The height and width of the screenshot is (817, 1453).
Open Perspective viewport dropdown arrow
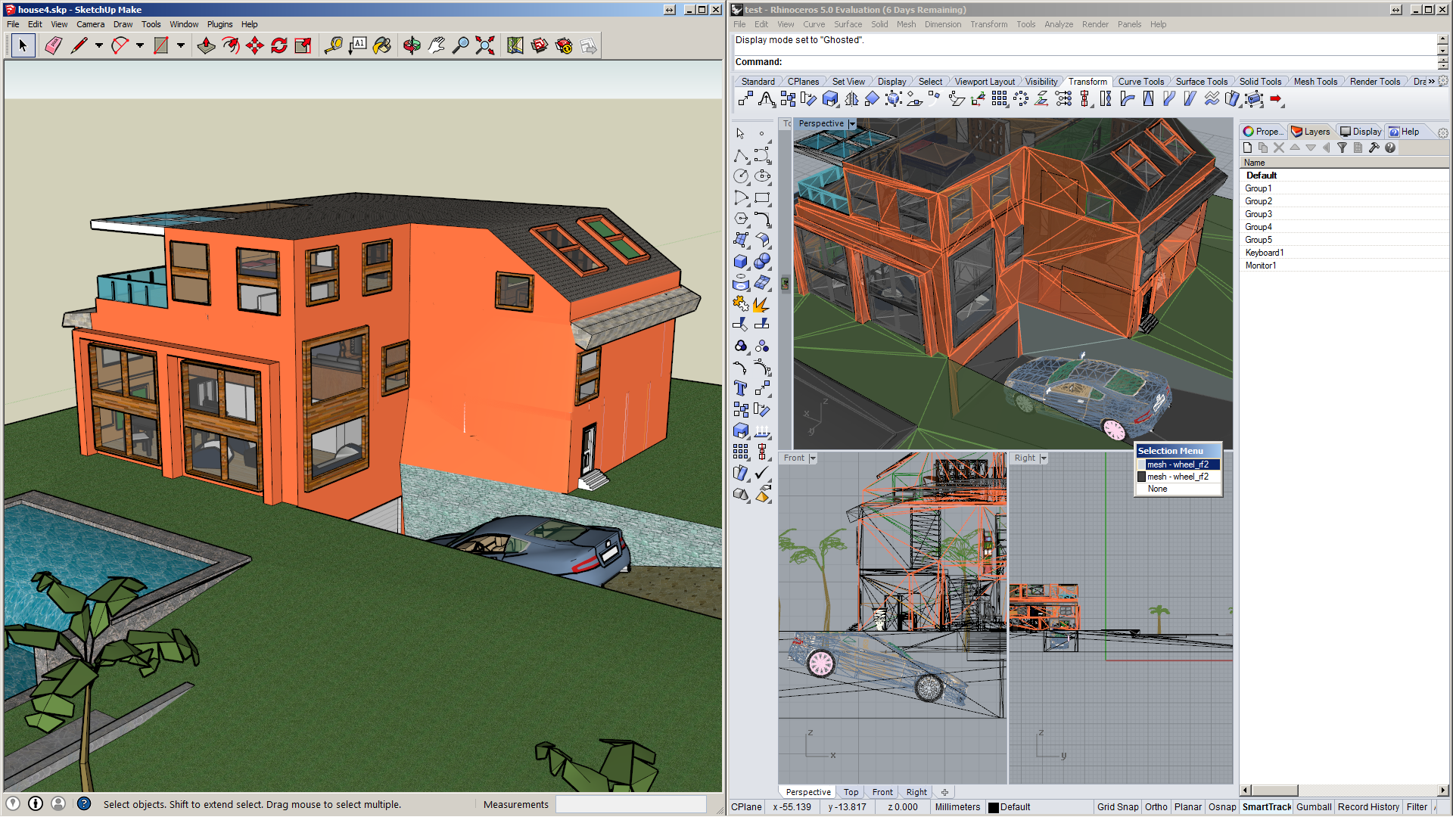852,124
